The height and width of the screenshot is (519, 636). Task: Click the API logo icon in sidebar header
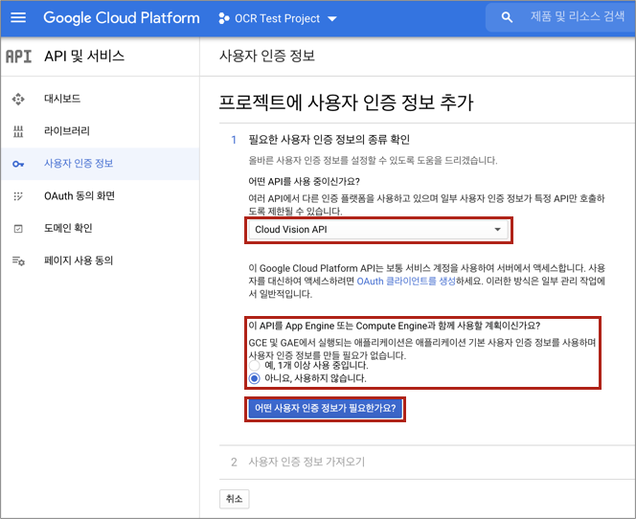click(x=18, y=56)
